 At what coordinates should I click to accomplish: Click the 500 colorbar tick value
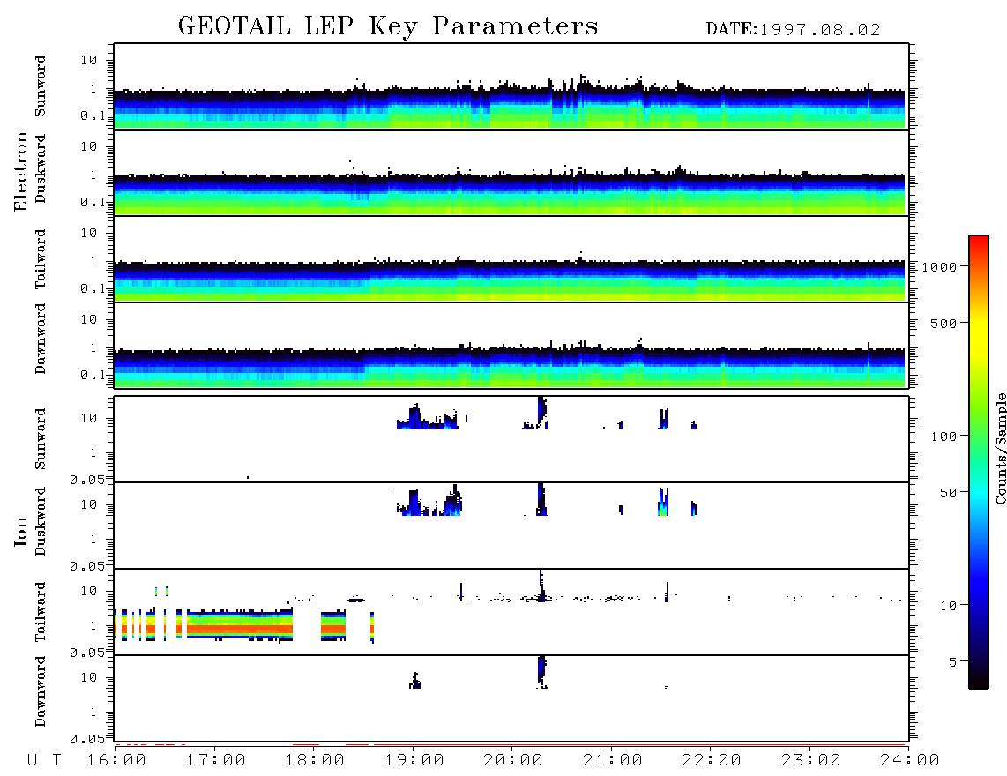coord(944,324)
